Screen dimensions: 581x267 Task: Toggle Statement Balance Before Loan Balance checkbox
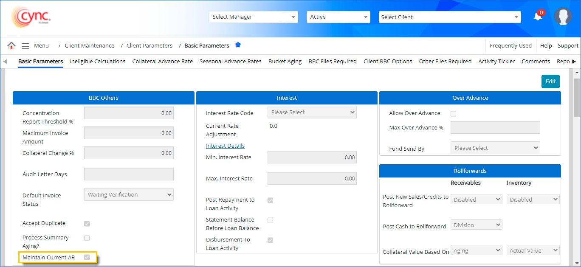[270, 220]
